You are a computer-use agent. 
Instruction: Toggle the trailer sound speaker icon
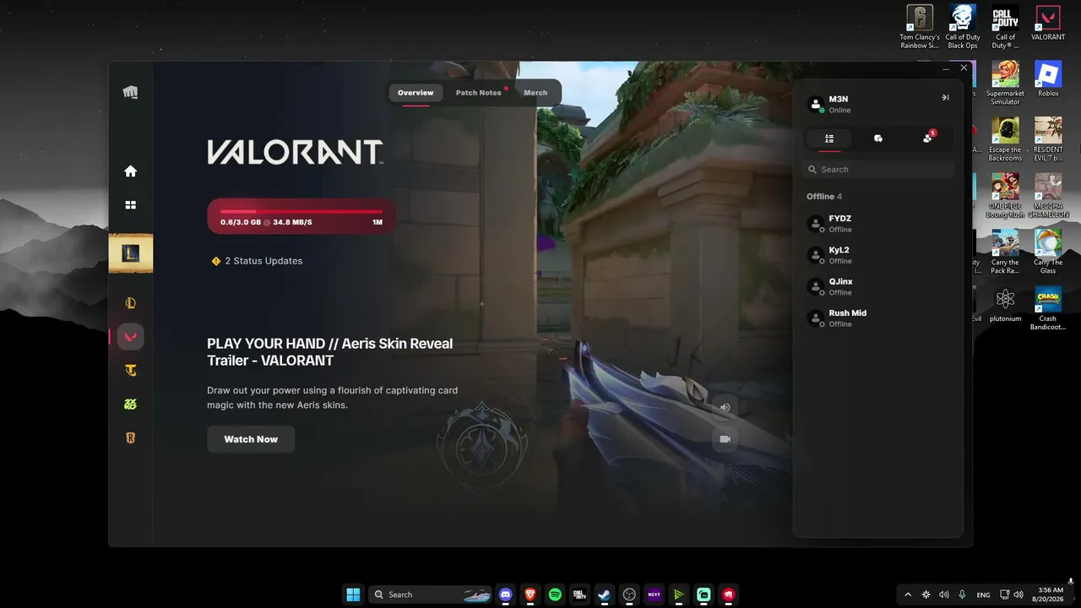point(725,407)
